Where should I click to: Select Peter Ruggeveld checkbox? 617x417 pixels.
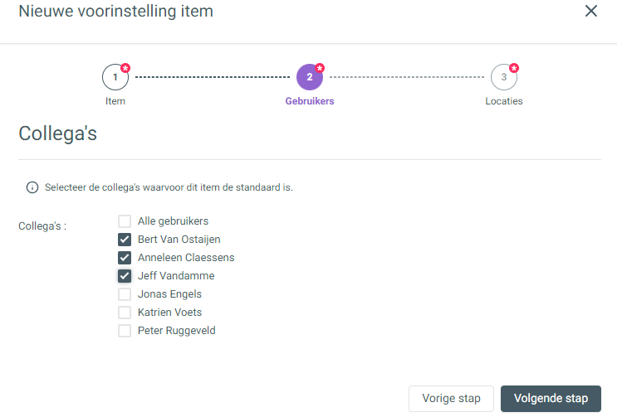coord(125,331)
